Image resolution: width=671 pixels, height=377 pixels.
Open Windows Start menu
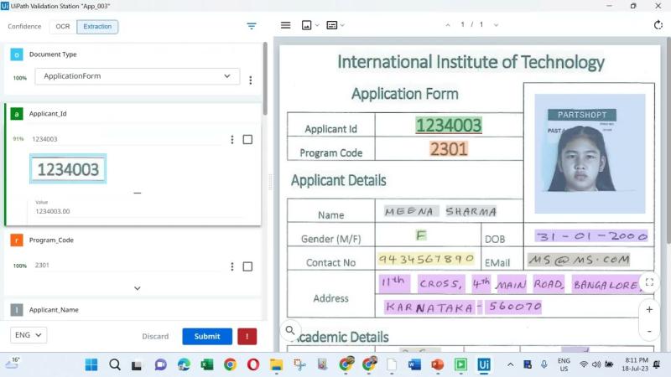[91, 364]
